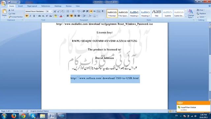Viewport: 211px width, 119px height.
Task: Open the Mailings tab
Action: pyautogui.click(x=58, y=6)
